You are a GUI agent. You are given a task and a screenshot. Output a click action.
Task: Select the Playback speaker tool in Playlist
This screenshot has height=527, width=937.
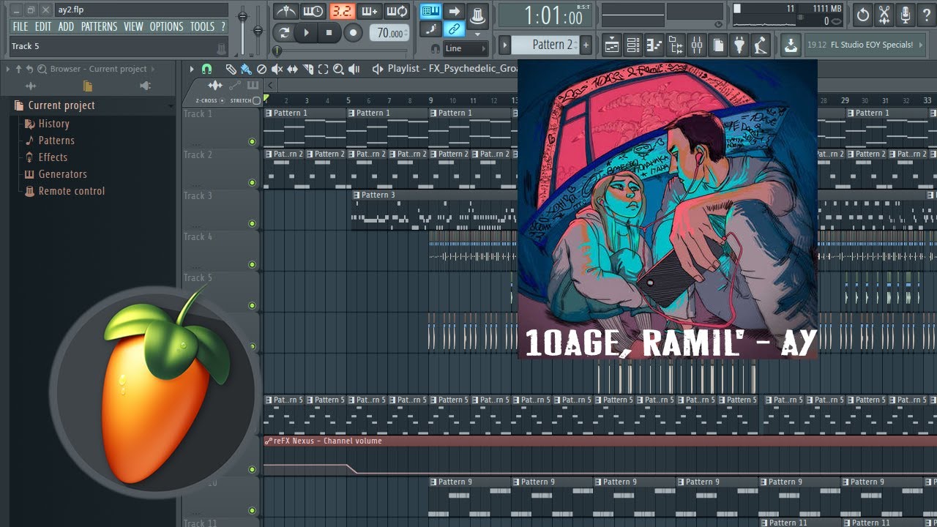[354, 69]
